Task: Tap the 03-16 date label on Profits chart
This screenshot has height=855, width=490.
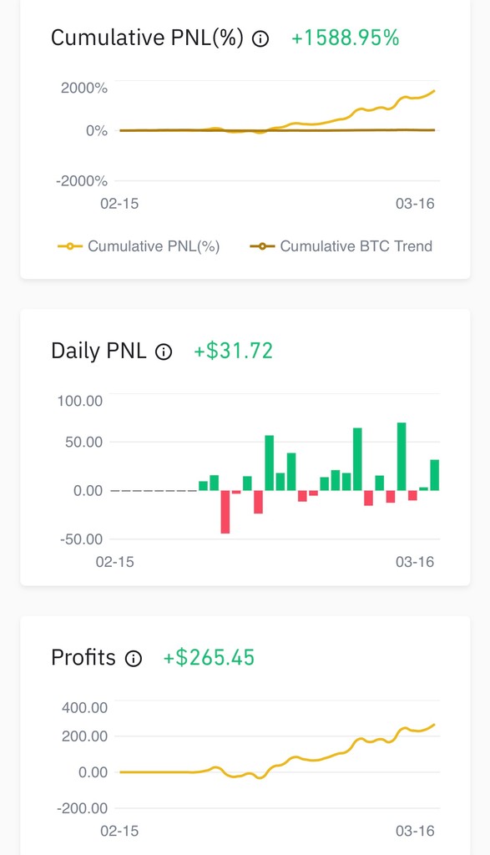Action: pyautogui.click(x=416, y=831)
